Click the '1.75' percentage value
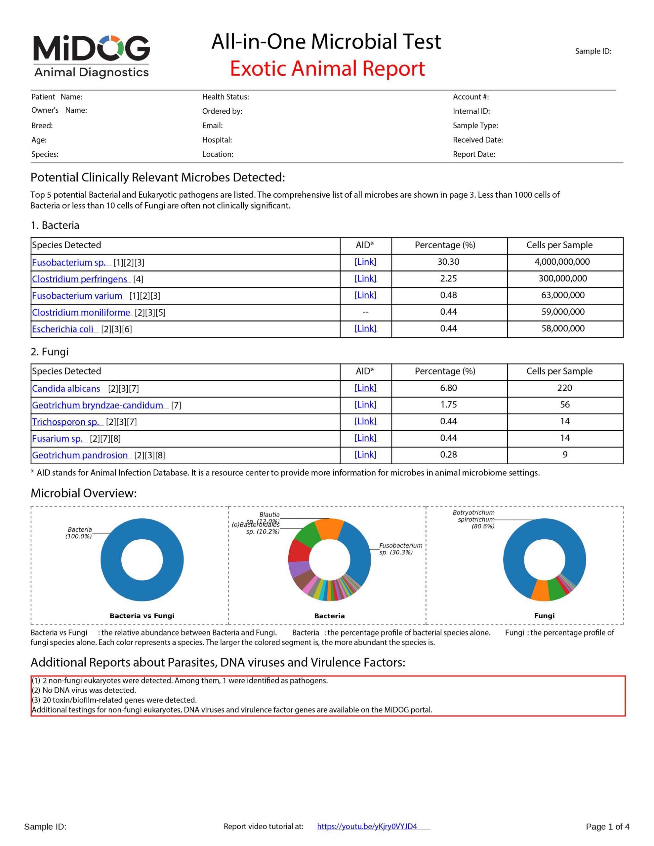 (x=449, y=405)
